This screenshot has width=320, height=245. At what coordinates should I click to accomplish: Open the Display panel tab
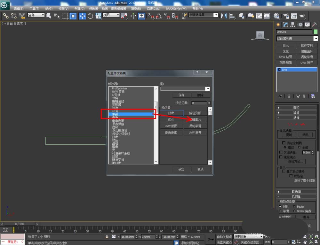[307, 25]
